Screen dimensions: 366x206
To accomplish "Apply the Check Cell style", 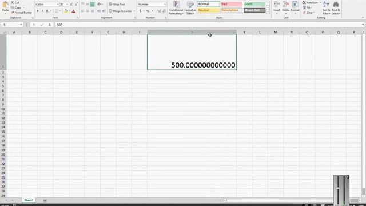I will 254,10.
